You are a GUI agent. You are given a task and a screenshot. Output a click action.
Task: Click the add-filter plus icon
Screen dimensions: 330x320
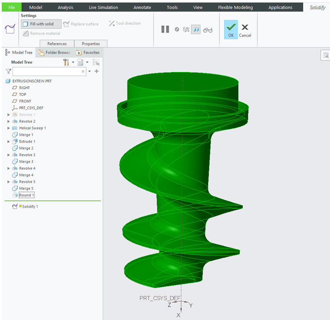[x=97, y=71]
